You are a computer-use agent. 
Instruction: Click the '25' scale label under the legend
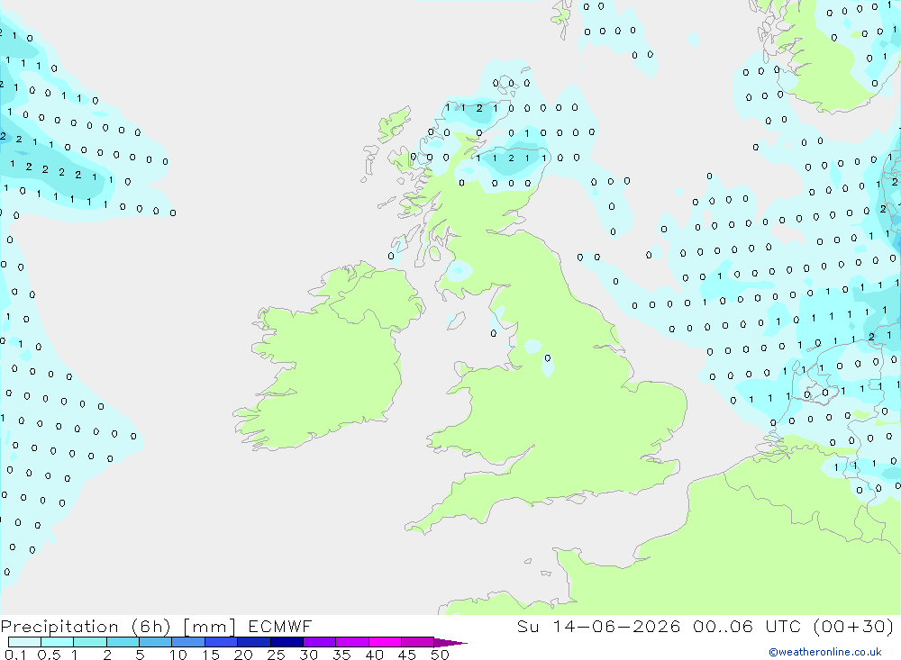pyautogui.click(x=277, y=655)
